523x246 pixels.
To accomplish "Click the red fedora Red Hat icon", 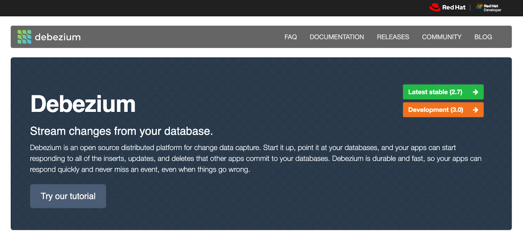I will pos(435,7).
